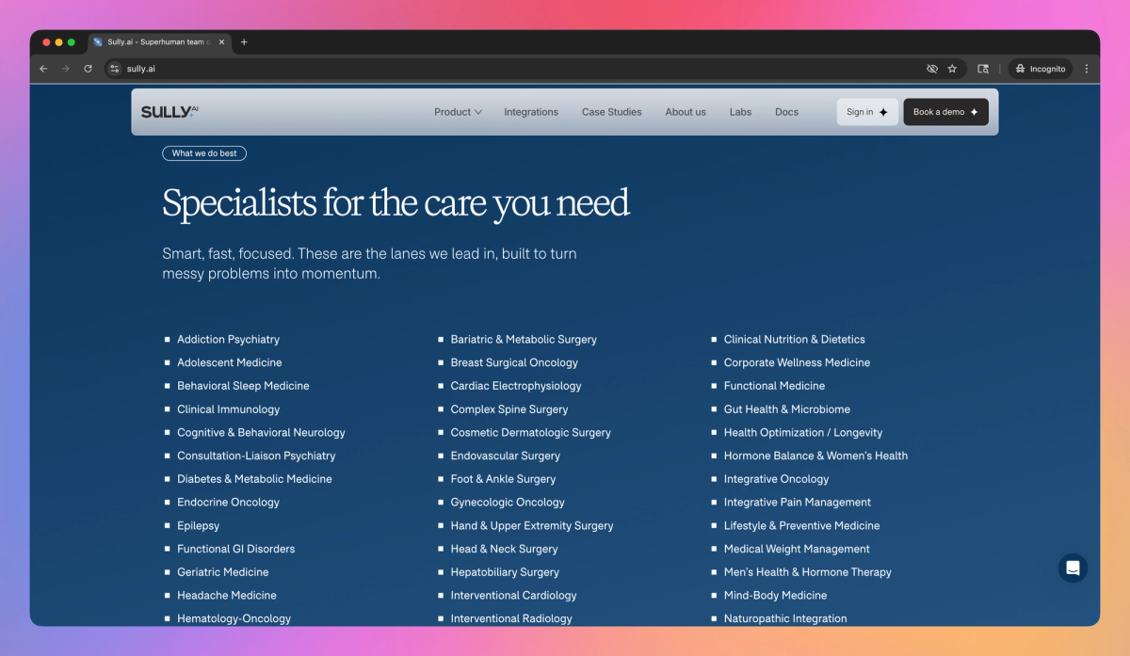Click Hepatobiliary Surgery
Image resolution: width=1130 pixels, height=656 pixels.
click(505, 572)
